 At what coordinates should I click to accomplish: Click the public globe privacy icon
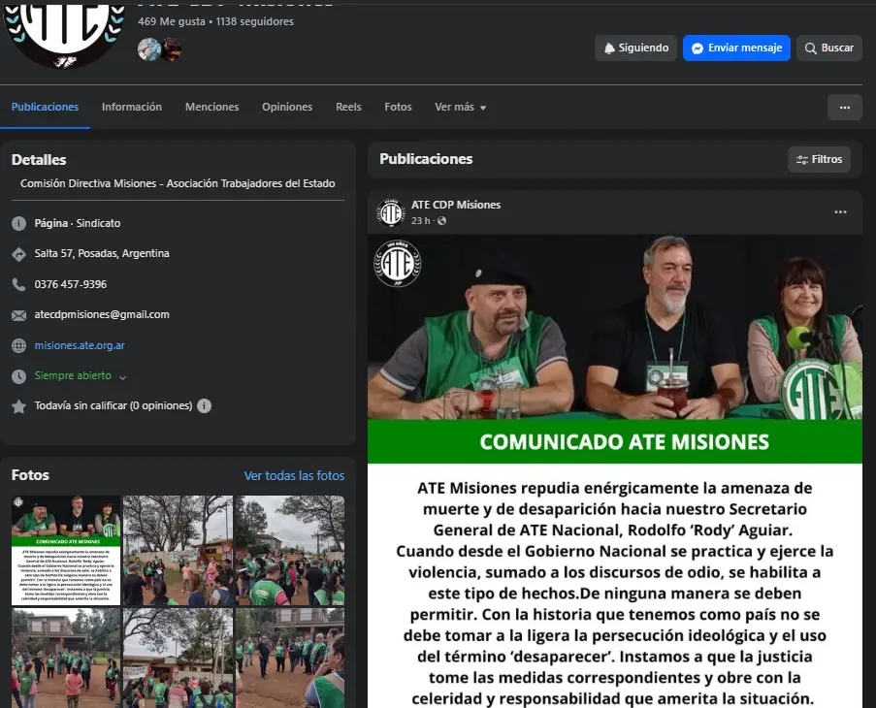pos(442,220)
